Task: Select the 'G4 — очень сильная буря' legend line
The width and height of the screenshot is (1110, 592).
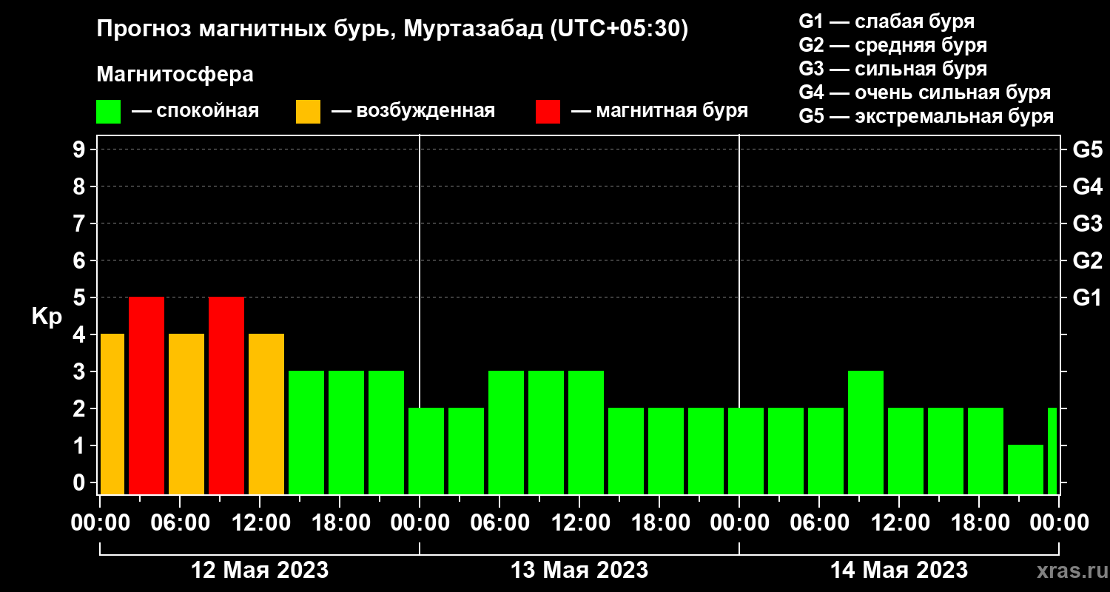Action: 925,92
